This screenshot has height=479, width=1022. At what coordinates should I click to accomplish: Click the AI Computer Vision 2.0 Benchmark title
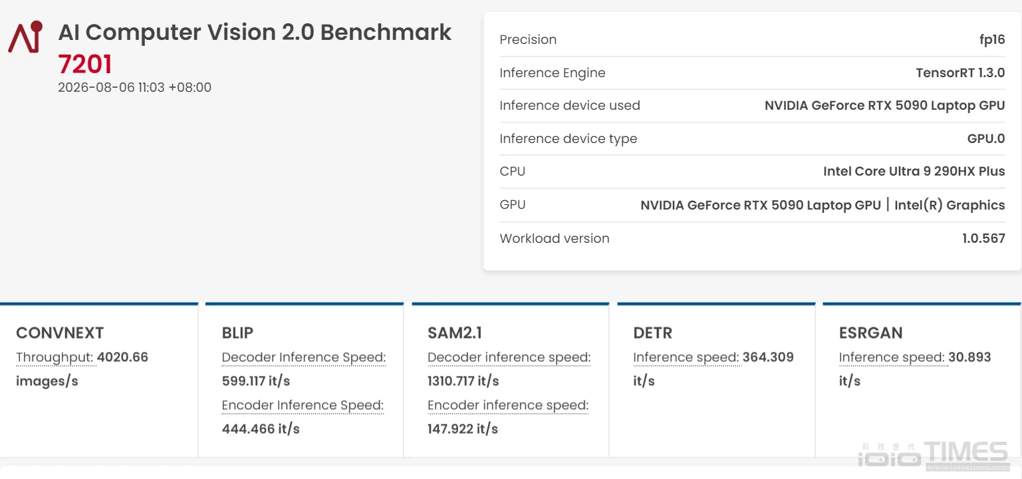pos(255,32)
